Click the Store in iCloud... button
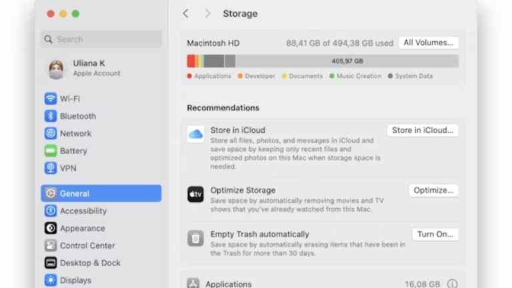The image size is (512, 288). [423, 130]
